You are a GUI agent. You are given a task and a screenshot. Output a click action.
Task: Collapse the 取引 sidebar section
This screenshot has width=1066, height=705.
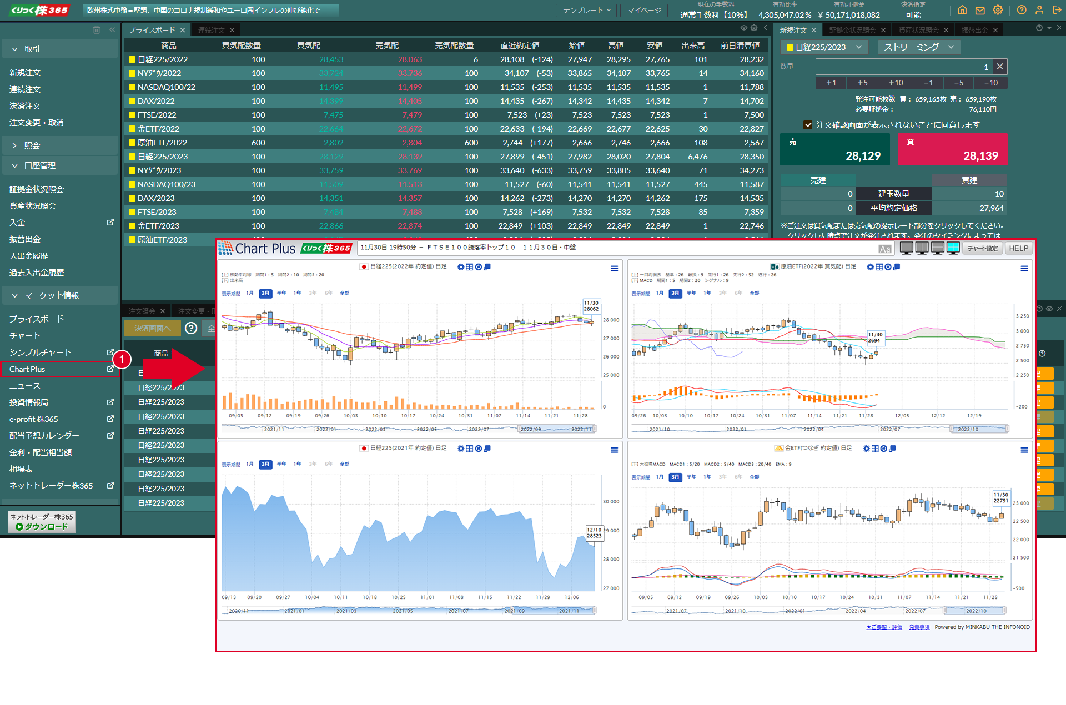coord(61,49)
